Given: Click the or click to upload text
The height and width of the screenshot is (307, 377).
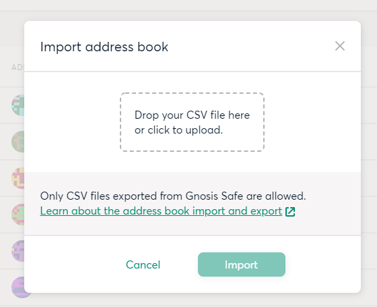Looking at the screenshot, I should point(178,130).
